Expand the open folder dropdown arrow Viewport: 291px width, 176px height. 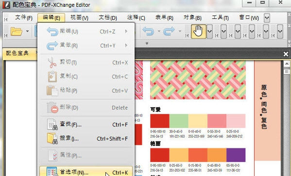(x=28, y=31)
